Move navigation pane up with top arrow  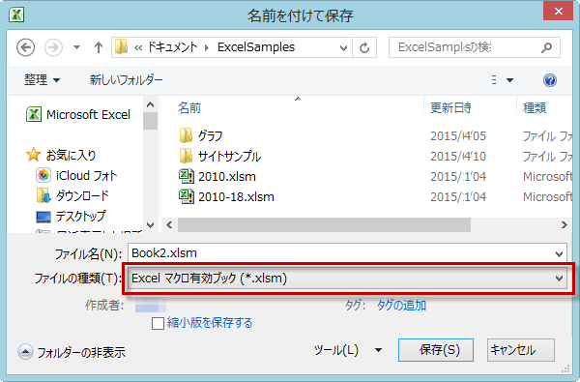[150, 104]
